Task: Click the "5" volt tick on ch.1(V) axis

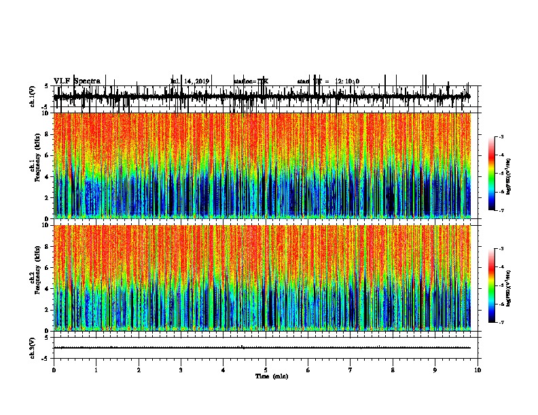Action: coord(46,86)
